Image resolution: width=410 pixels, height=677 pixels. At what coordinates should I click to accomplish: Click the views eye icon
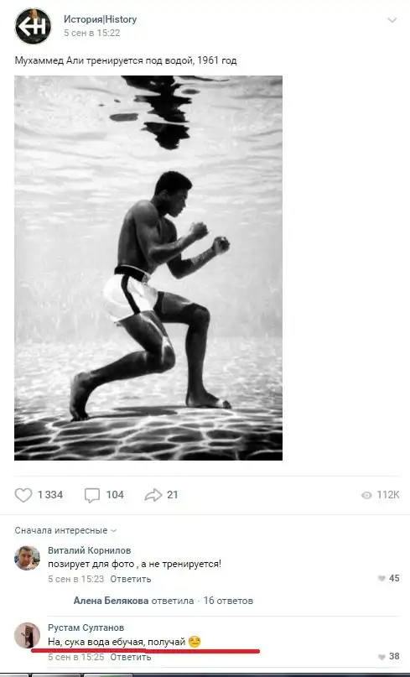tap(366, 495)
